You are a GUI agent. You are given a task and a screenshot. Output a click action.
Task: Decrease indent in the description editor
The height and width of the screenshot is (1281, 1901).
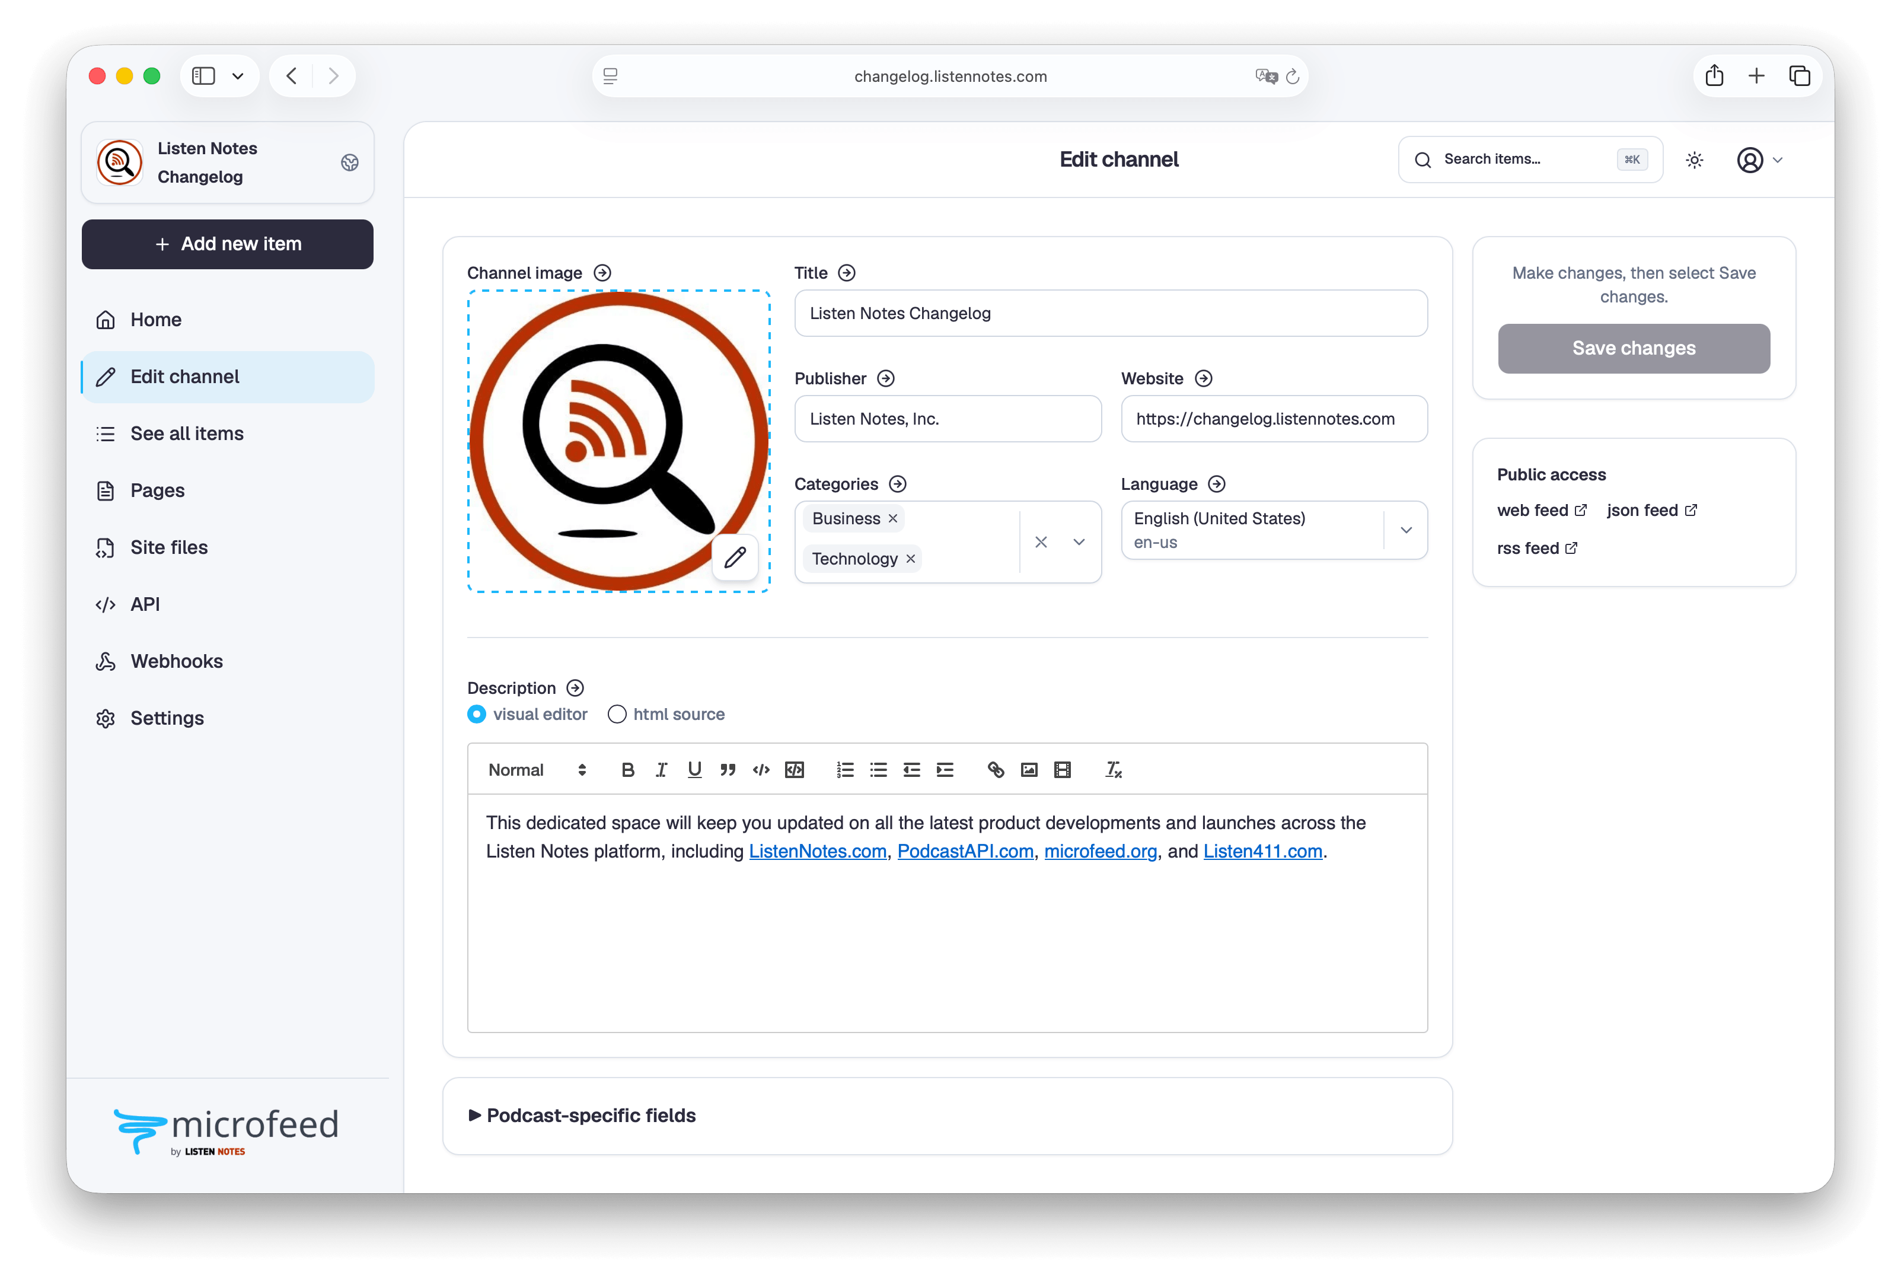(x=912, y=770)
